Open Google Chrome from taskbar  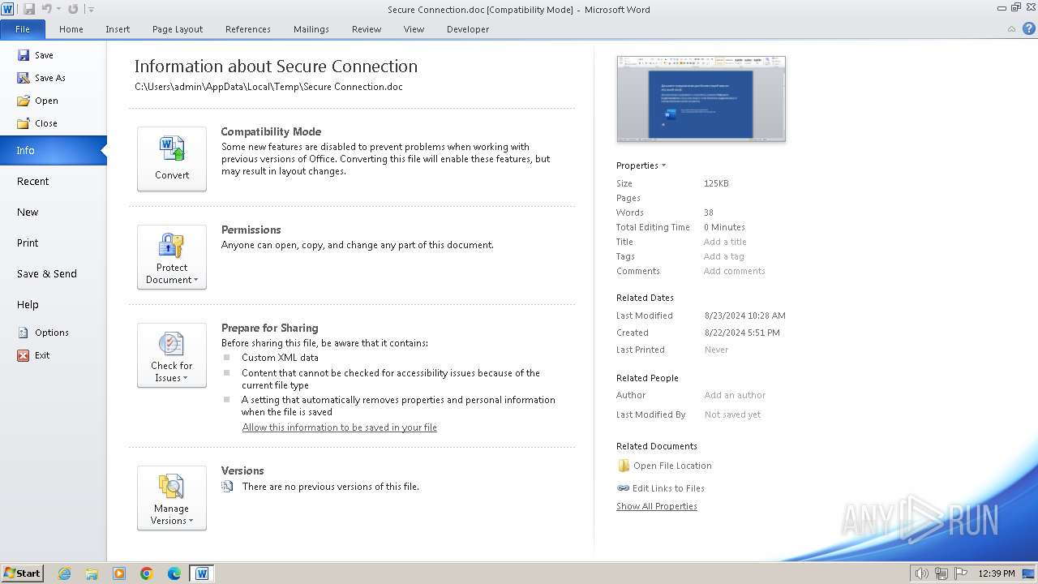click(147, 573)
